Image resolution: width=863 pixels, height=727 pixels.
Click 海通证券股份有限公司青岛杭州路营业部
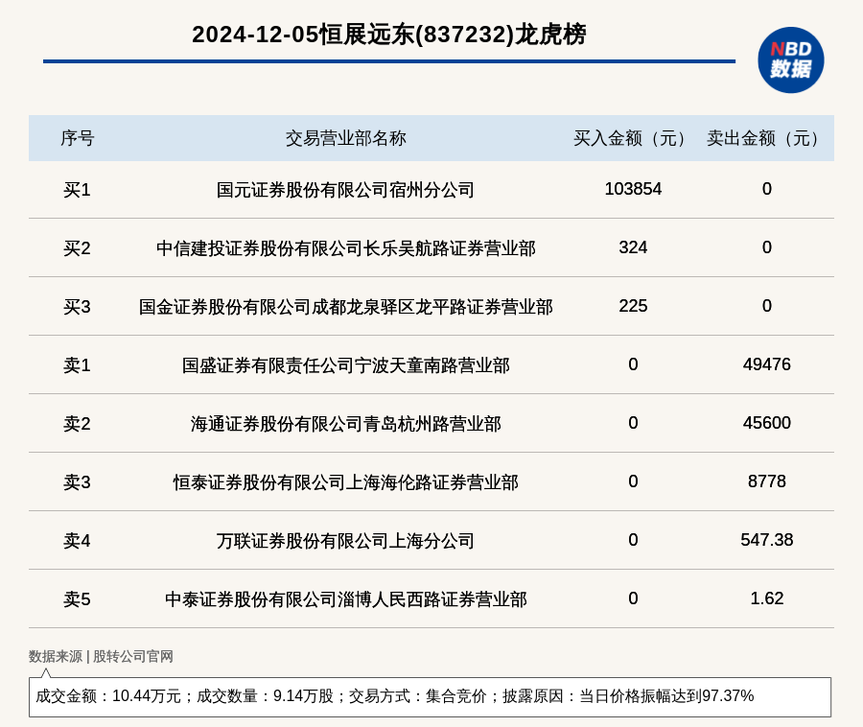(345, 424)
